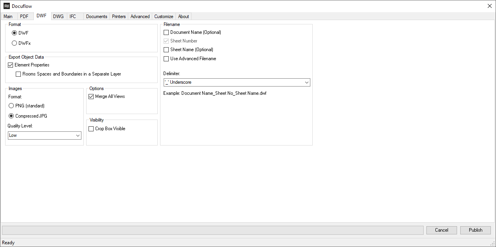Disable Merge All Views
Screen dimensions: 496x247
pos(91,96)
